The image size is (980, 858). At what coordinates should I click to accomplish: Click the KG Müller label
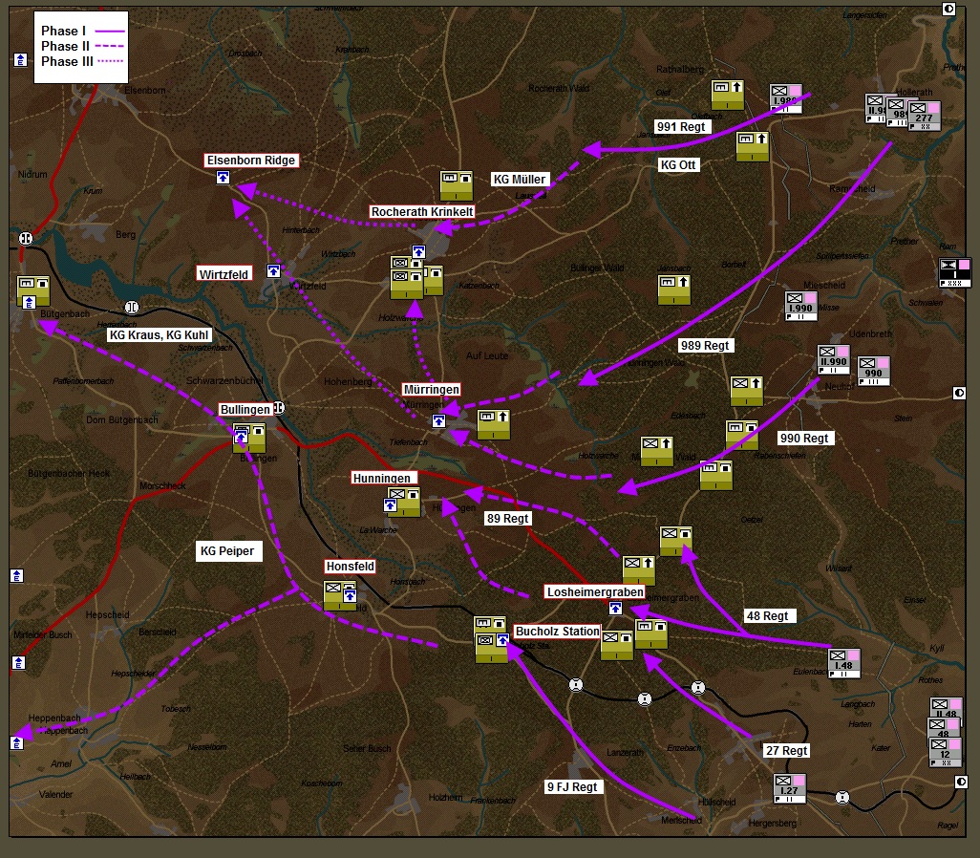click(520, 180)
